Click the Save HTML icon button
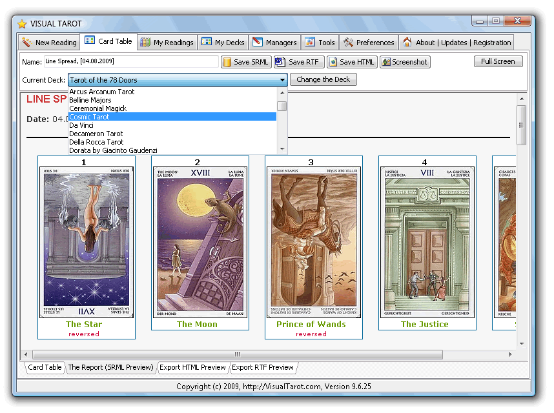Viewport: 554px width, 413px height. [332, 62]
